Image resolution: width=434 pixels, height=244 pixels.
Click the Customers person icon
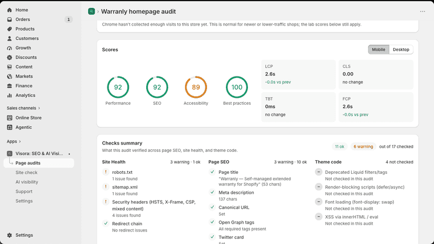pos(9,38)
